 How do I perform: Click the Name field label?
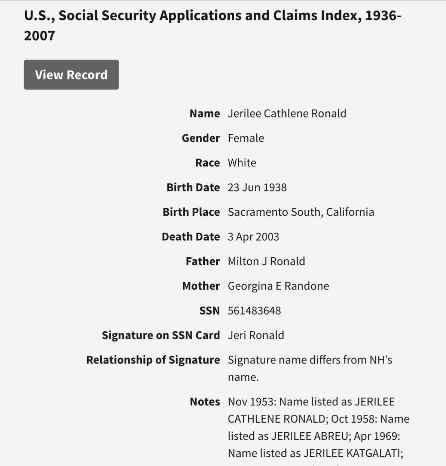[x=205, y=113]
